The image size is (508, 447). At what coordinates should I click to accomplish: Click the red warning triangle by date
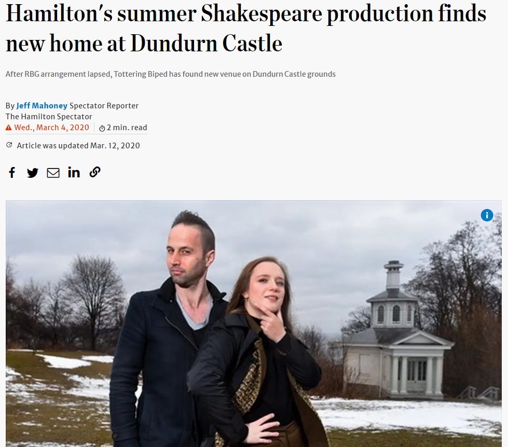click(9, 128)
